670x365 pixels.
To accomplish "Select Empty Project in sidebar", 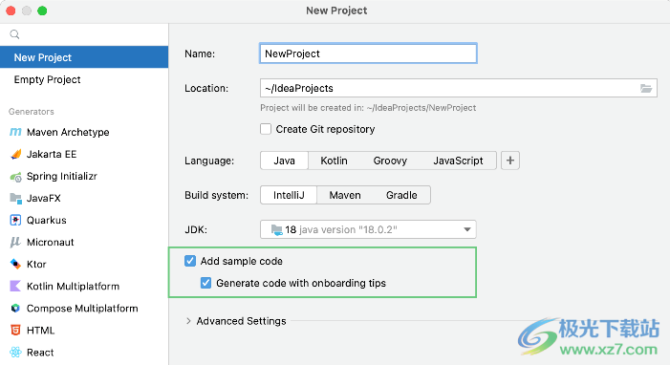I will point(84,79).
